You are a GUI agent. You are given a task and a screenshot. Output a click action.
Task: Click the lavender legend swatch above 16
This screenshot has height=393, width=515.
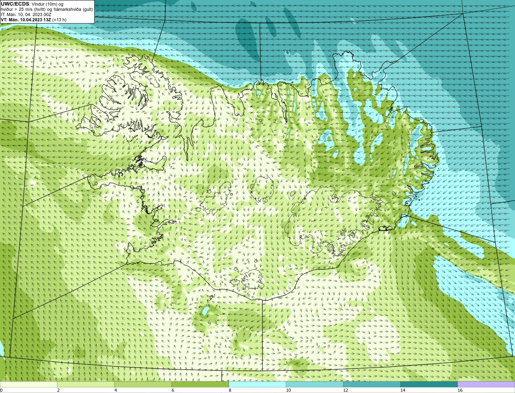[x=486, y=385]
